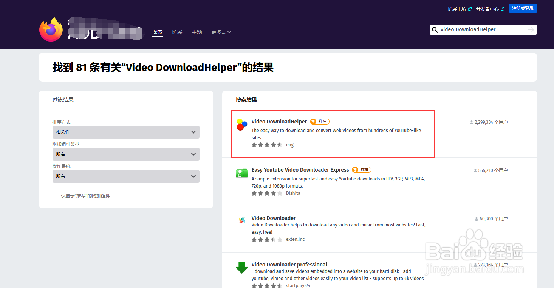
Task: Click the 60,300 个用户 count
Action: (494, 219)
